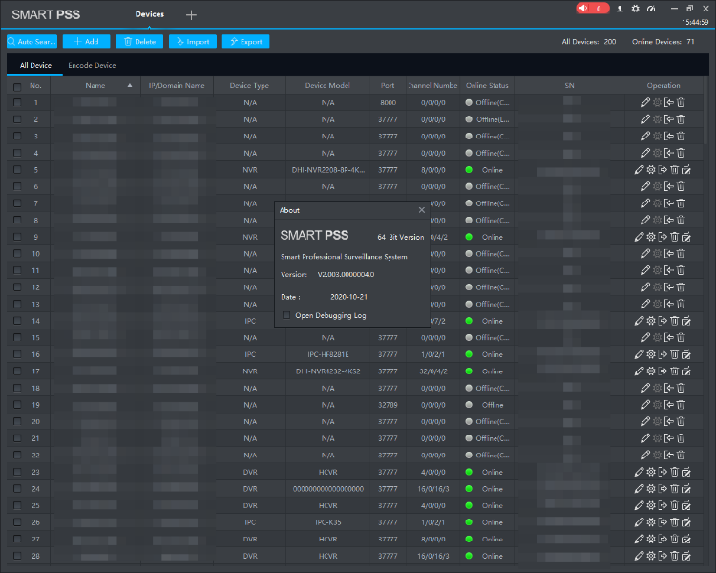The height and width of the screenshot is (573, 716).
Task: Close the About dialog
Action: 421,210
